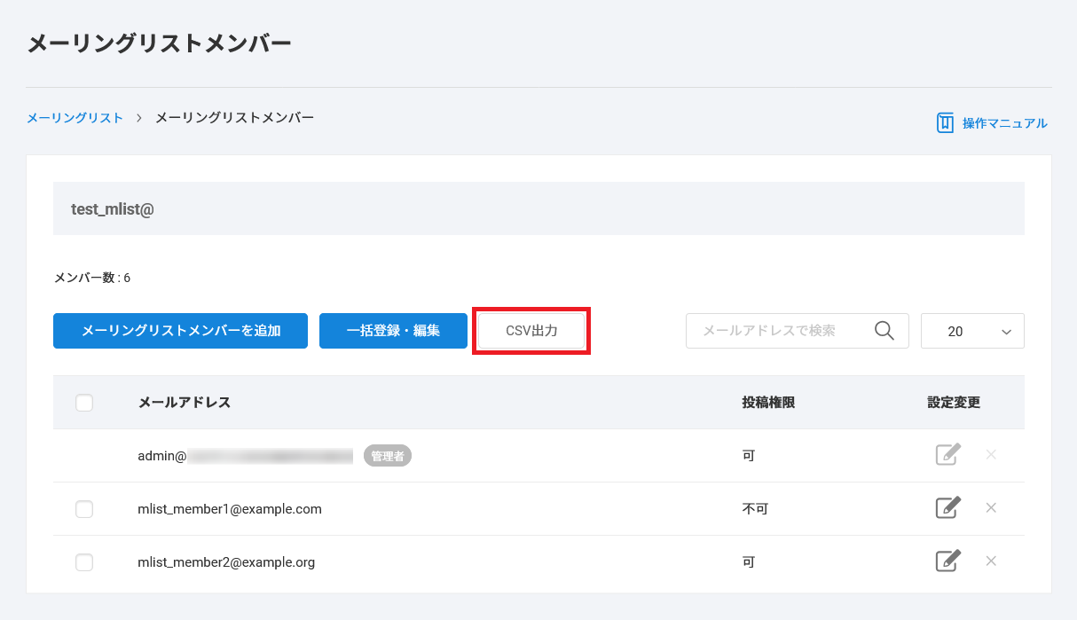Click the メールアドレス column header
Viewport: 1077px width, 620px height.
(x=184, y=403)
